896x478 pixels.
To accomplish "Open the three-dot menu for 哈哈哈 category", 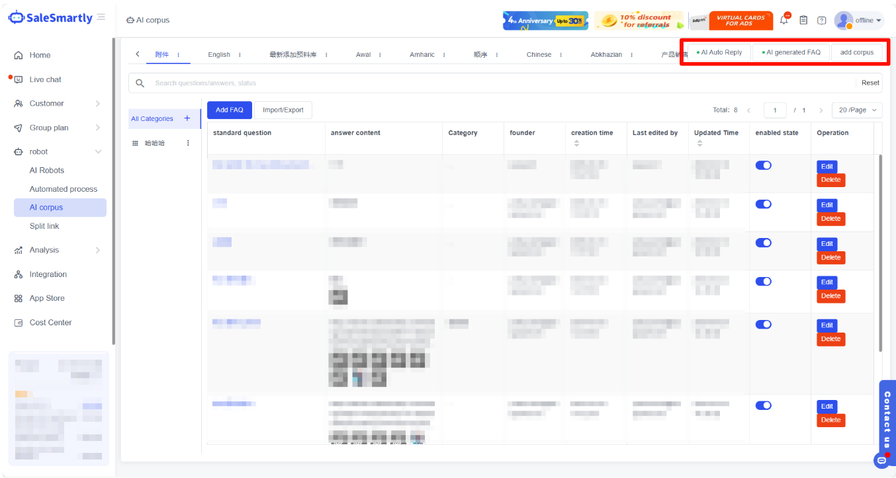I will pos(188,143).
